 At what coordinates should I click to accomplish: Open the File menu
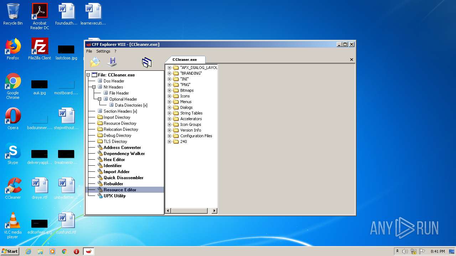click(89, 51)
